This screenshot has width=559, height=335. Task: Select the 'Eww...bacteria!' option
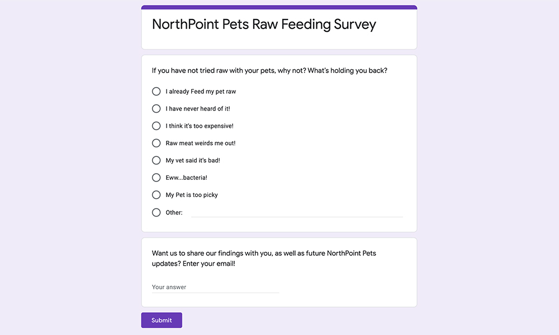156,178
